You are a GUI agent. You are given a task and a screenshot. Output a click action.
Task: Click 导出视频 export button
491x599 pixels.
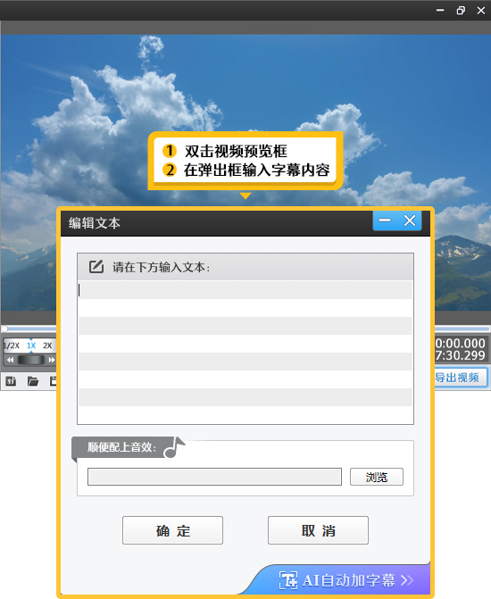tap(461, 378)
